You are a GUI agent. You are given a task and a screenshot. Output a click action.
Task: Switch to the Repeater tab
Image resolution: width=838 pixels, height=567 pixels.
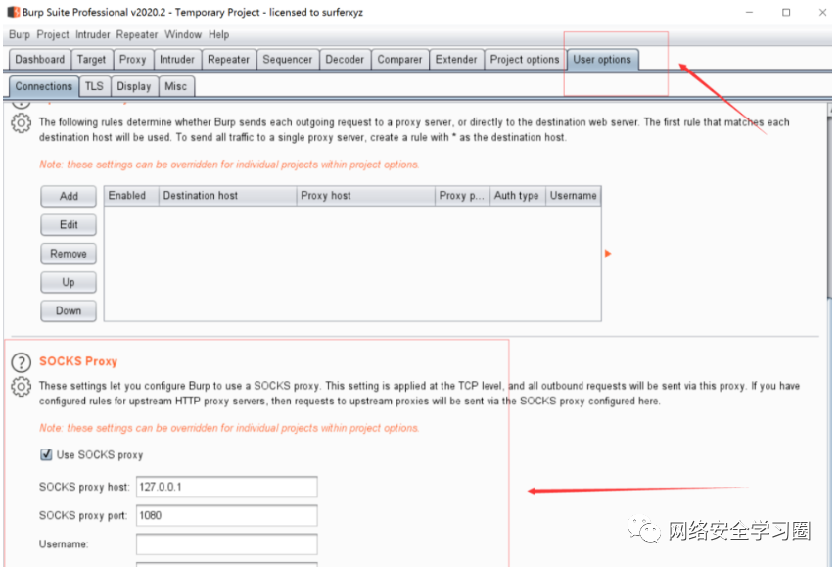pyautogui.click(x=228, y=60)
